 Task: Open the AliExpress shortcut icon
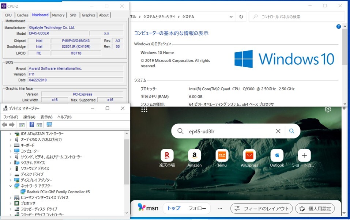point(249,155)
